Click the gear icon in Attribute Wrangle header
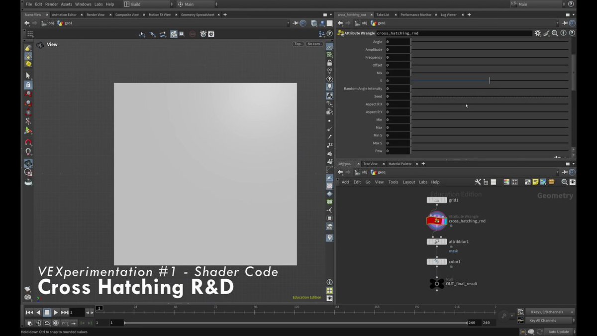 (537, 33)
